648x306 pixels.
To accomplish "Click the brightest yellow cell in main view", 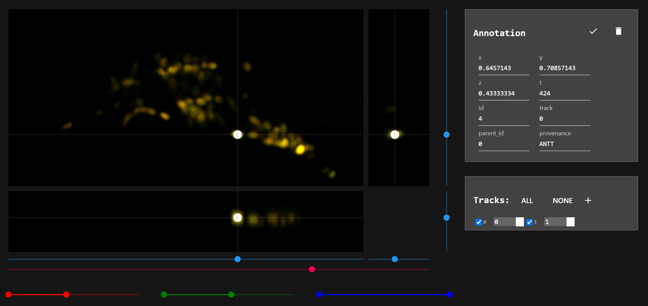I will pos(300,149).
